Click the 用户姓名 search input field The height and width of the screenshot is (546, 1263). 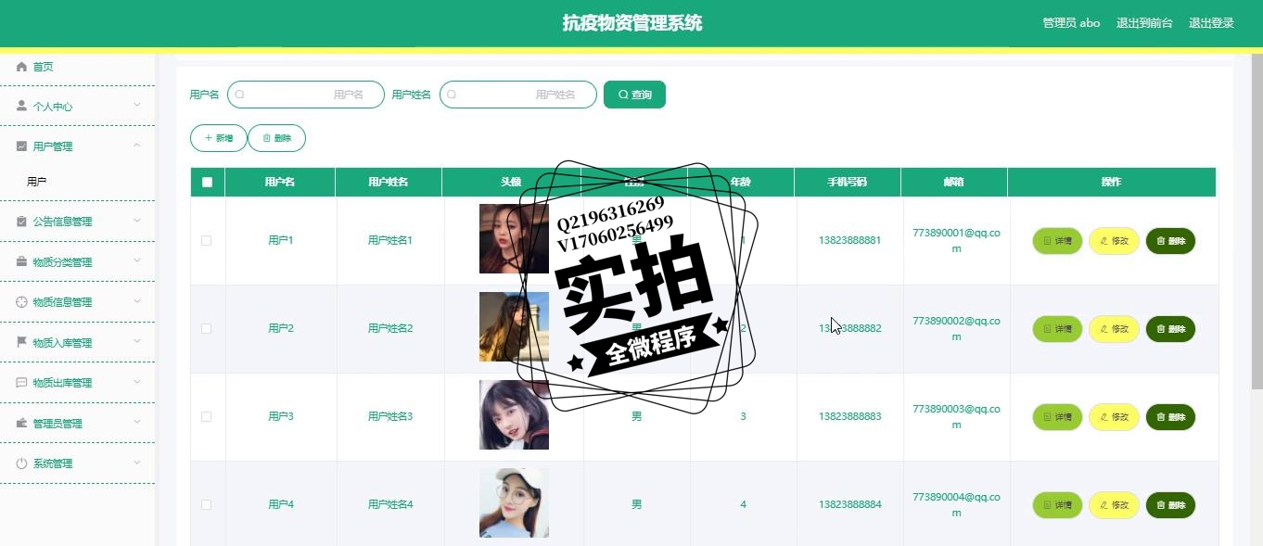click(x=517, y=95)
